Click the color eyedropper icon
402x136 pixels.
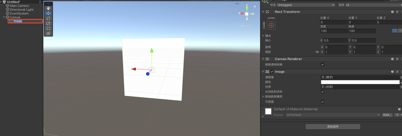[x=401, y=82]
